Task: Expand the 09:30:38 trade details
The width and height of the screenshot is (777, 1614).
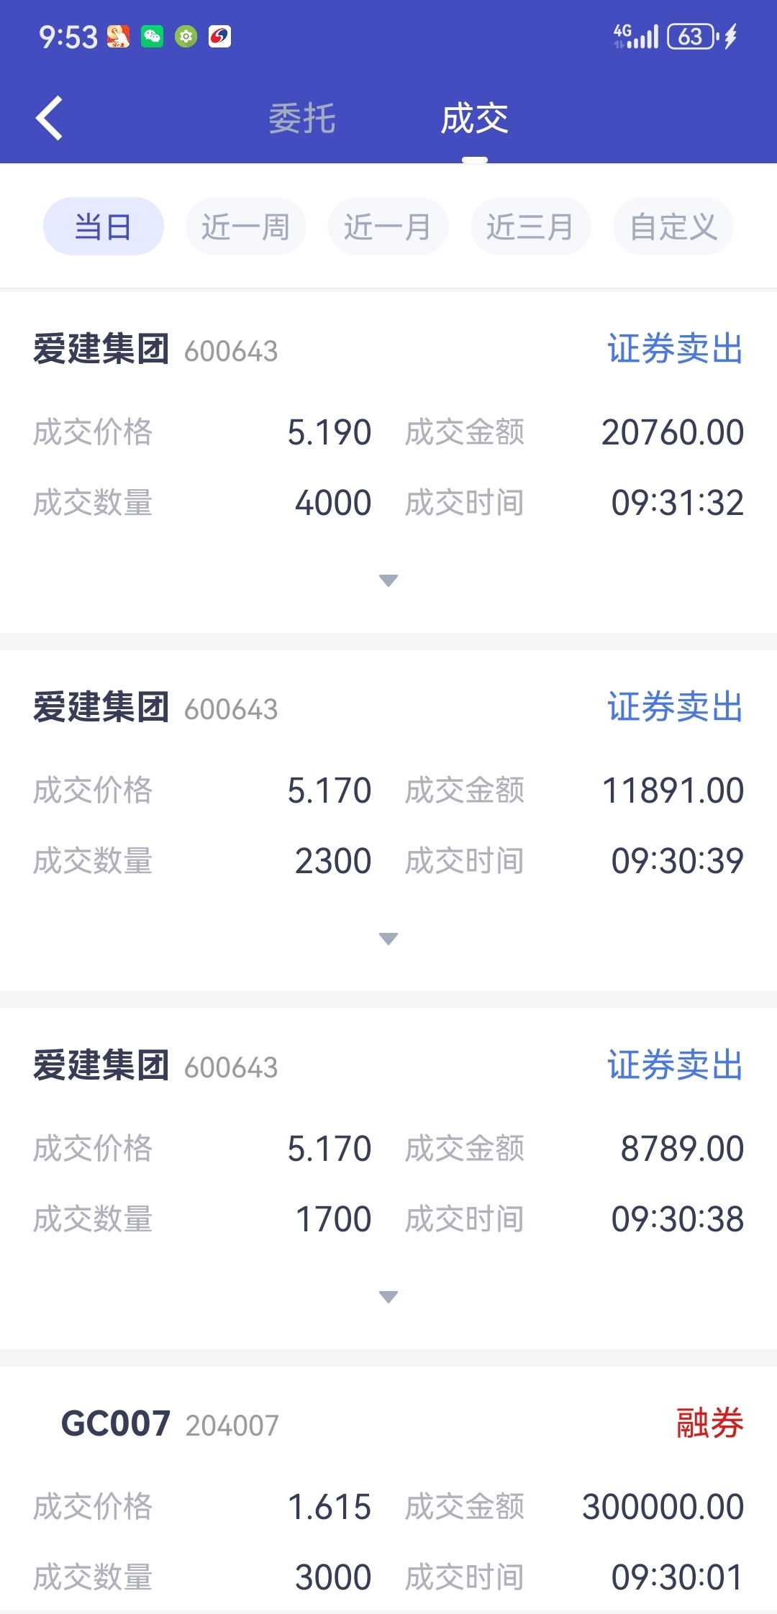Action: [388, 1297]
